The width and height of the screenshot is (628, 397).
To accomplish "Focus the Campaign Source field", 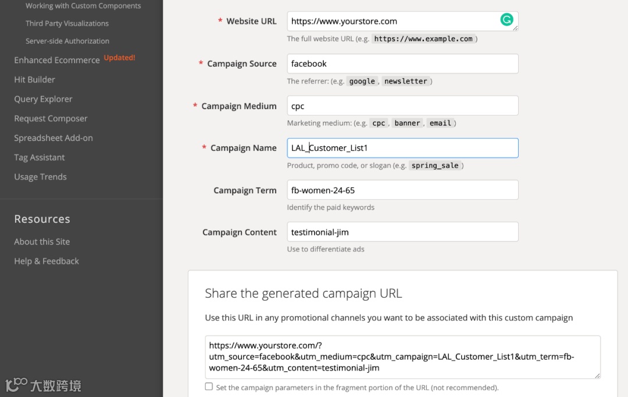I will 402,64.
